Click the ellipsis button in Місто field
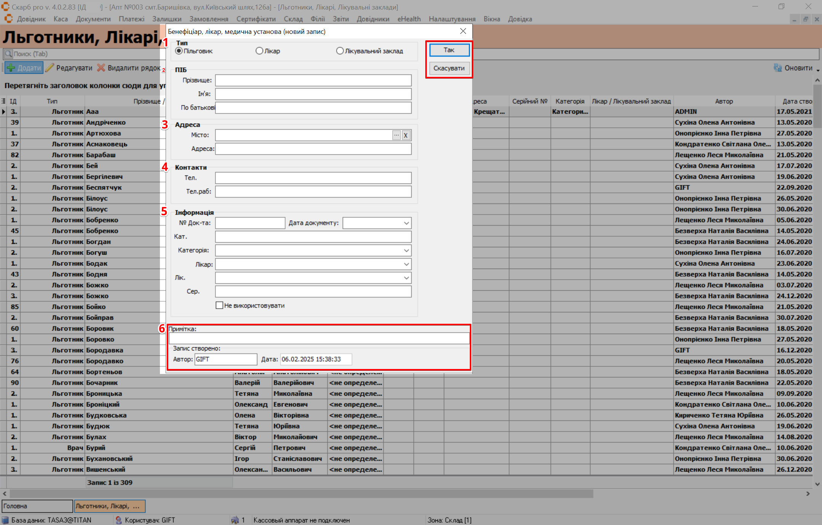822x525 pixels. [x=396, y=135]
